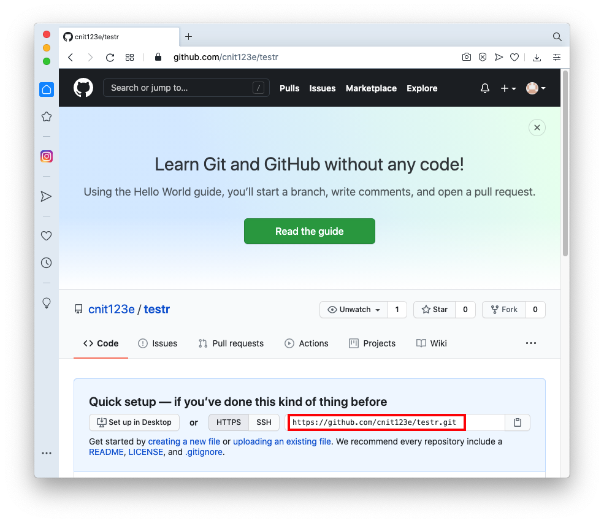Click the page vertical scrollbar

pyautogui.click(x=565, y=163)
